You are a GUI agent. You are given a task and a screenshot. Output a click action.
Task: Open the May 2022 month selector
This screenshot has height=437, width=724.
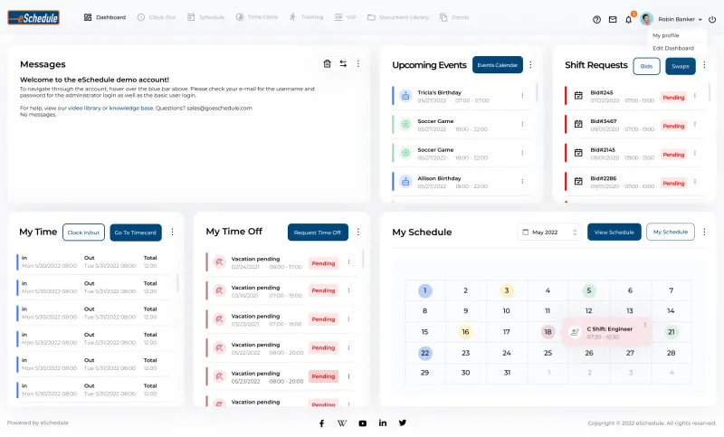pos(549,233)
